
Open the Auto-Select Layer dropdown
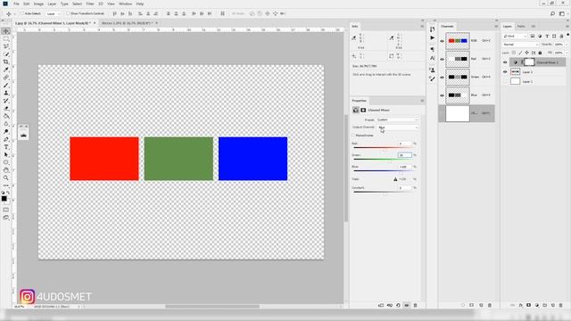point(54,14)
